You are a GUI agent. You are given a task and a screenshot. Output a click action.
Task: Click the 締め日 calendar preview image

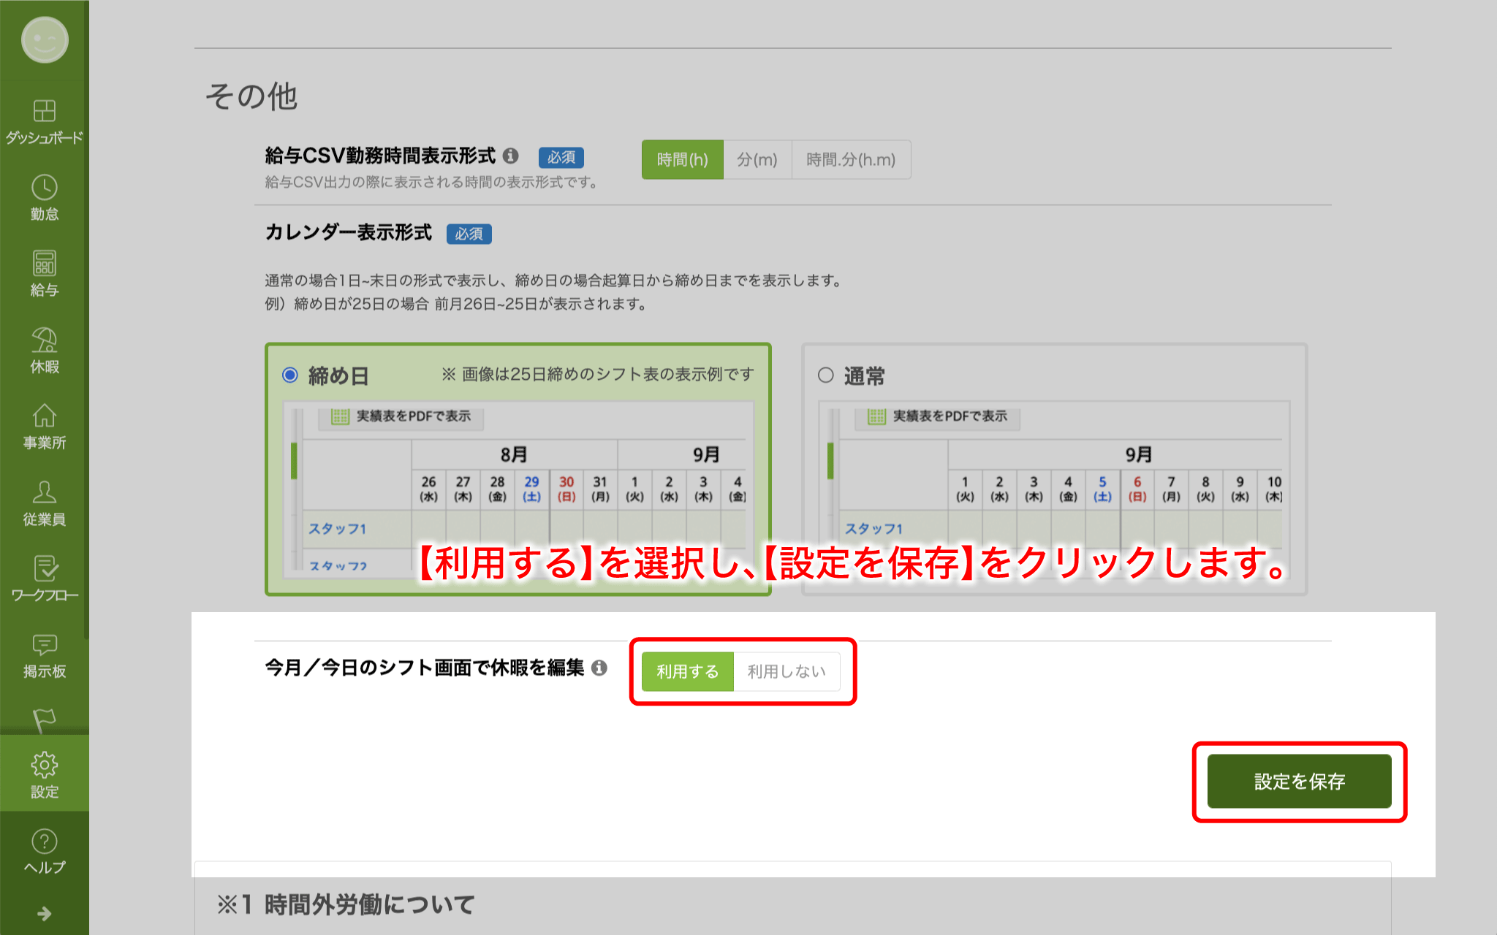click(x=518, y=490)
